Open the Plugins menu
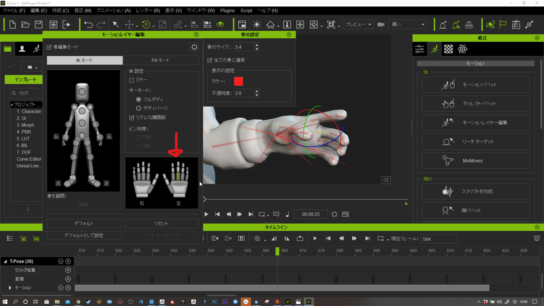This screenshot has width=544, height=306. coord(228,10)
